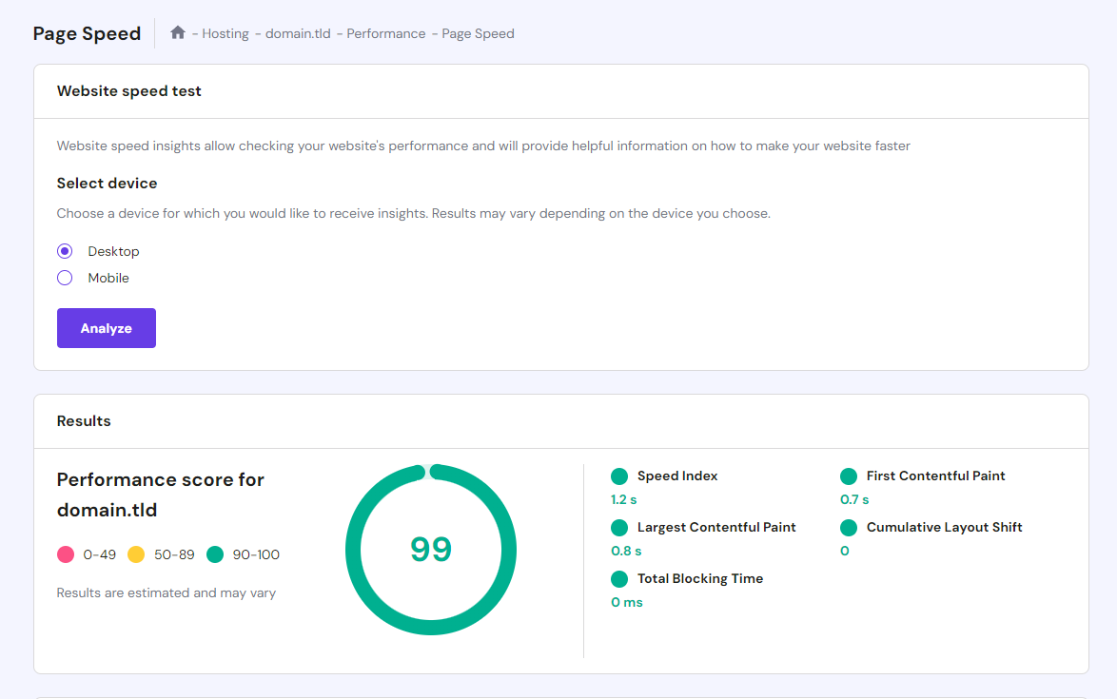Click the Results section header

point(84,420)
